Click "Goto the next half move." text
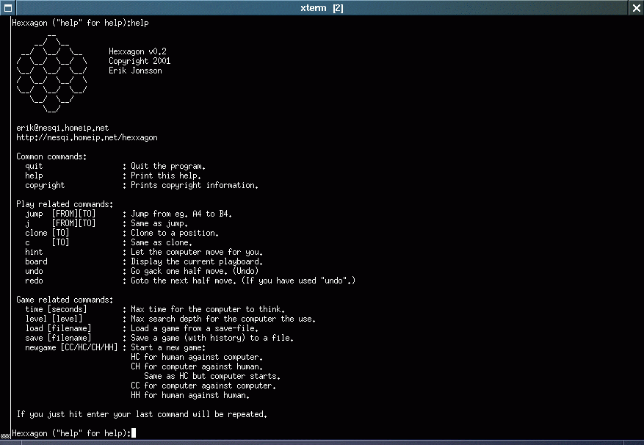This screenshot has width=644, height=445. [184, 281]
